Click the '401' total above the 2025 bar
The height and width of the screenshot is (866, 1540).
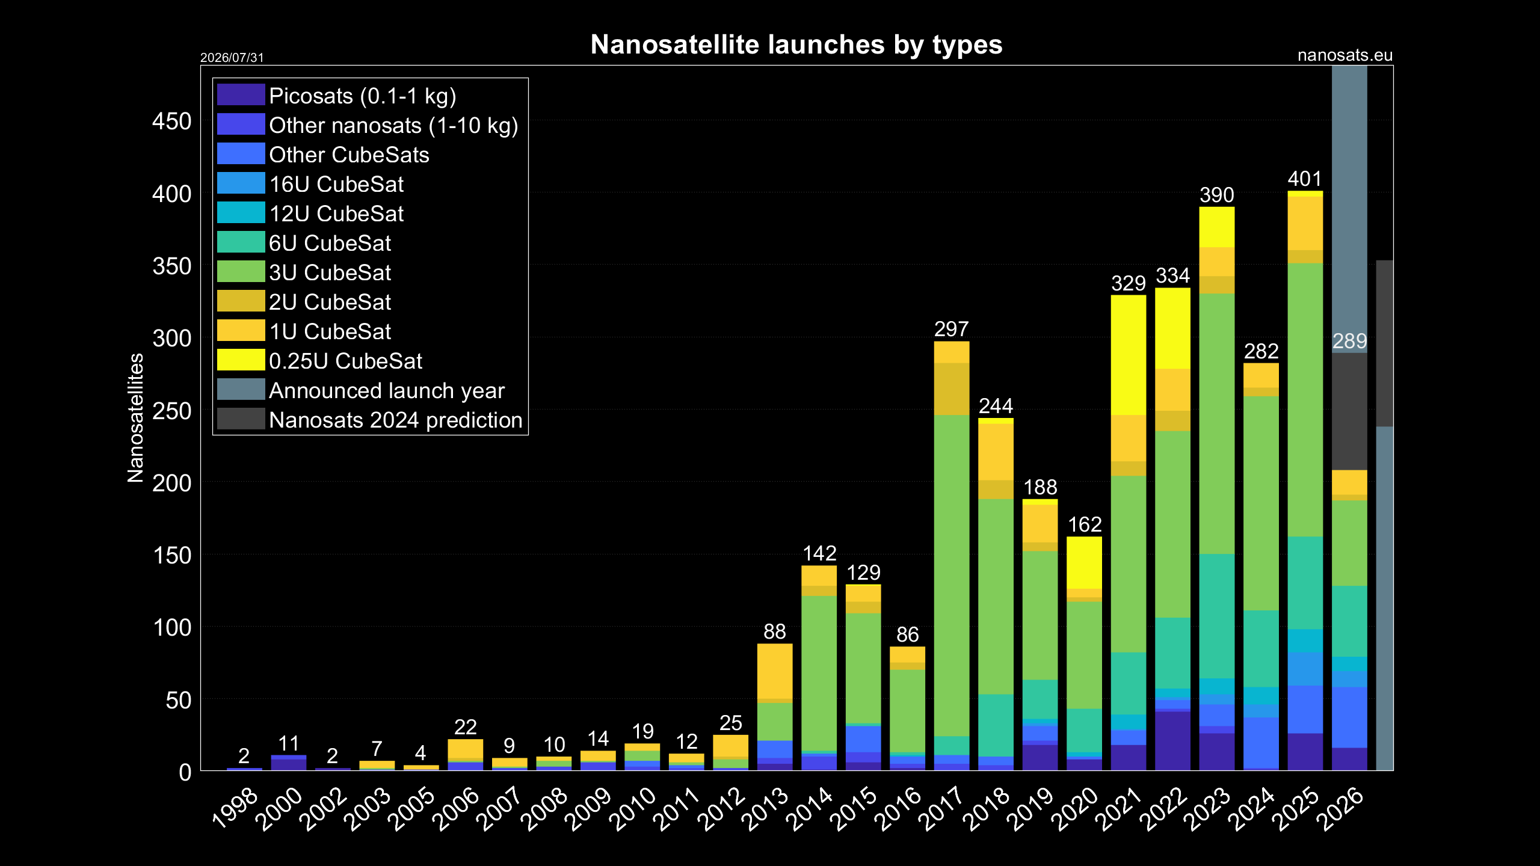[x=1305, y=179]
